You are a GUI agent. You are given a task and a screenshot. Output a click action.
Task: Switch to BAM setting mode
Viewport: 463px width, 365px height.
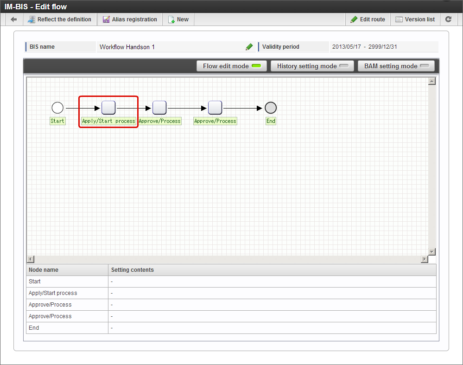[396, 66]
